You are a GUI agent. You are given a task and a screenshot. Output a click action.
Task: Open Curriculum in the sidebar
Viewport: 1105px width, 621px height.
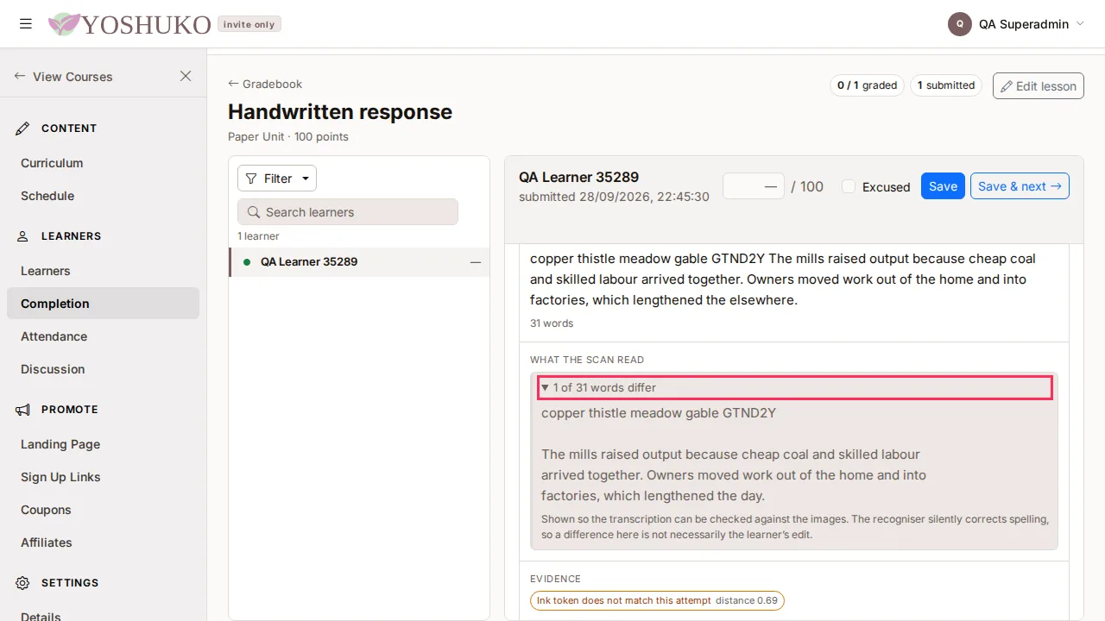click(103, 163)
